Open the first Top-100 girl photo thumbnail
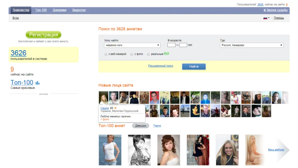The width and height of the screenshot is (298, 168). tap(110, 150)
